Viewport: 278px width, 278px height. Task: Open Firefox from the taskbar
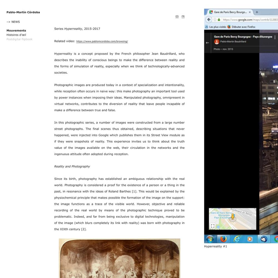click(224, 239)
